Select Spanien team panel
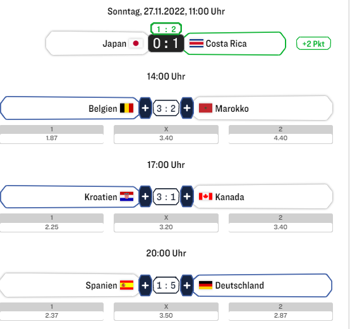350x329 pixels. tap(69, 285)
